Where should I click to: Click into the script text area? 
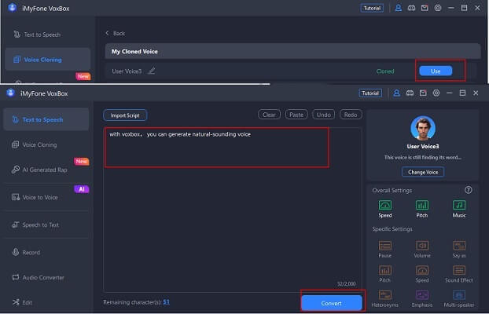coord(233,210)
